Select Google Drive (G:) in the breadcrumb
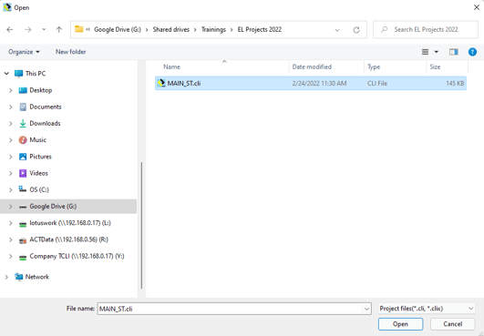 coord(118,29)
